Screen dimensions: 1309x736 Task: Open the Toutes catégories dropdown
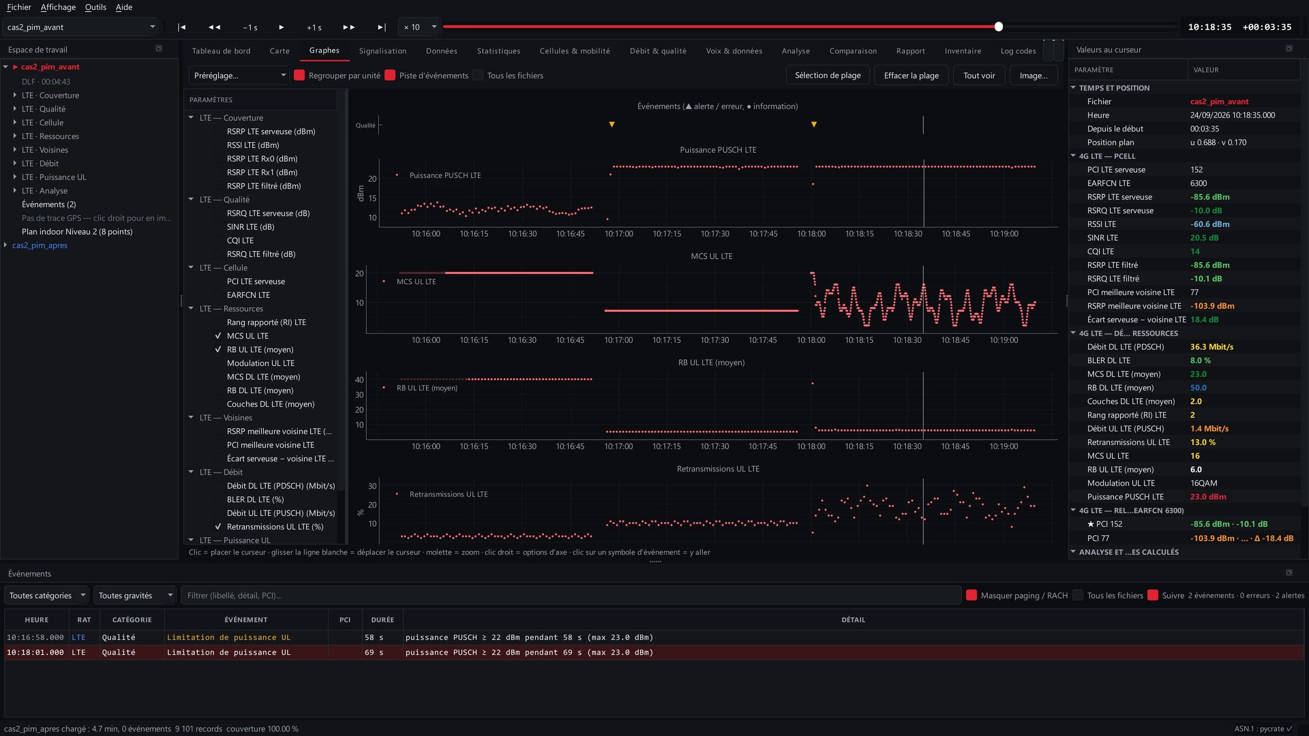[x=47, y=595]
